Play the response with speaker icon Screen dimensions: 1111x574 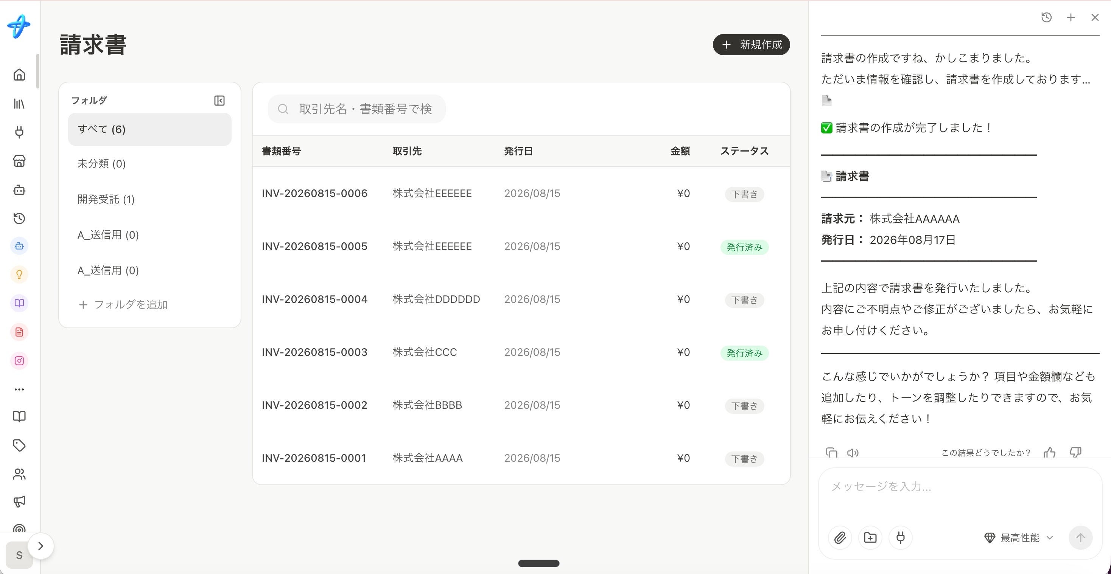pos(853,453)
